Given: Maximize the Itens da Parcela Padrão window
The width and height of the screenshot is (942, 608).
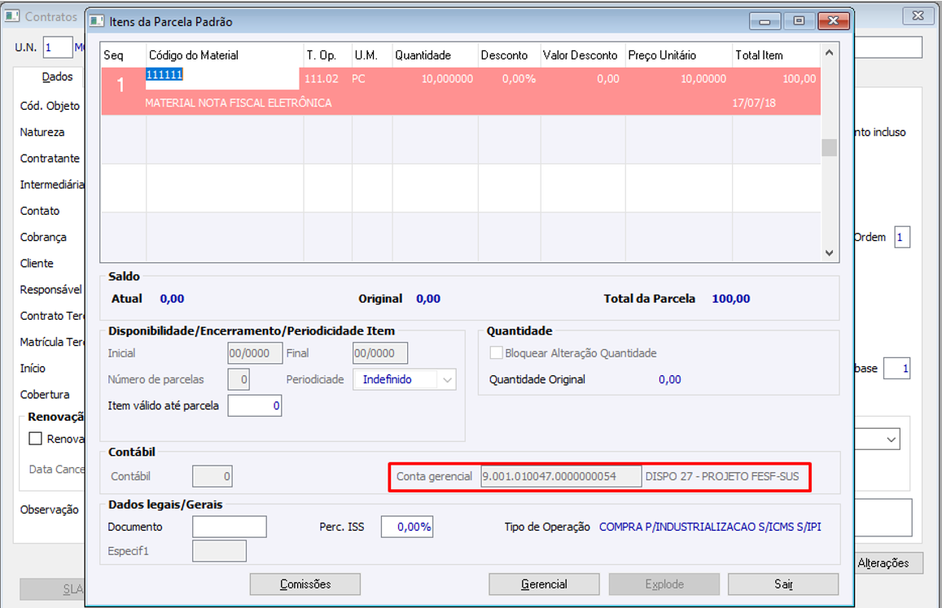Looking at the screenshot, I should [799, 21].
